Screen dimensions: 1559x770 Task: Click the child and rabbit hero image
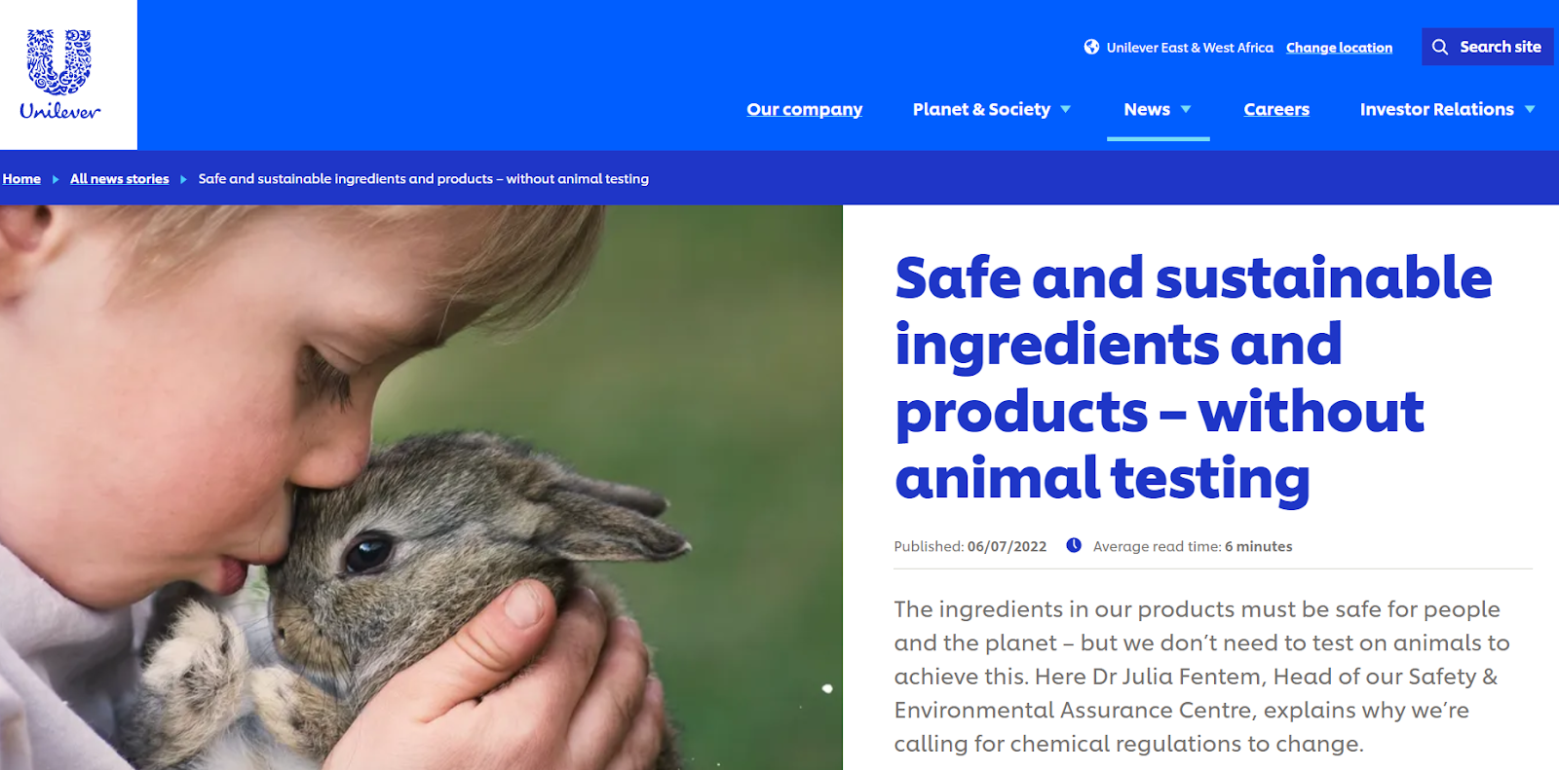421,487
